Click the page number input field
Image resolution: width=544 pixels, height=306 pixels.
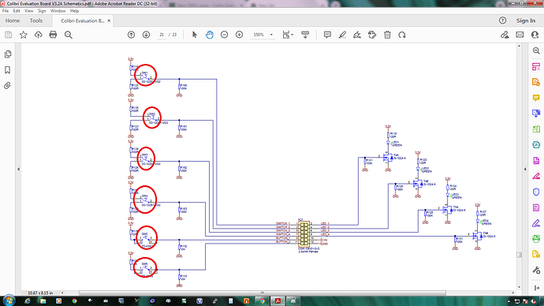[162, 35]
